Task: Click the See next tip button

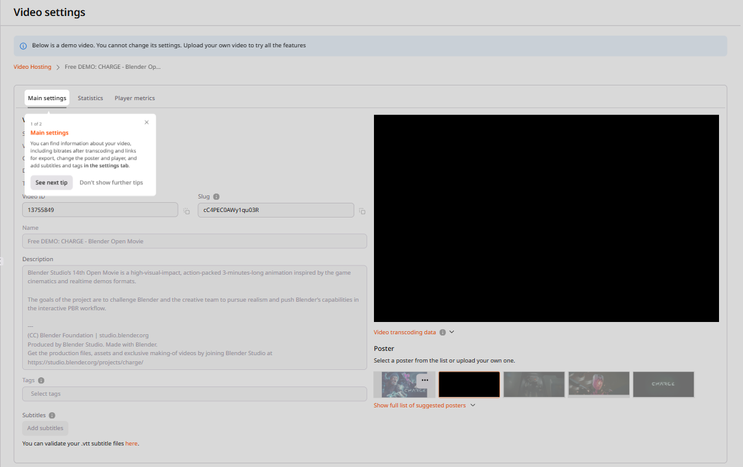Action: (x=52, y=182)
